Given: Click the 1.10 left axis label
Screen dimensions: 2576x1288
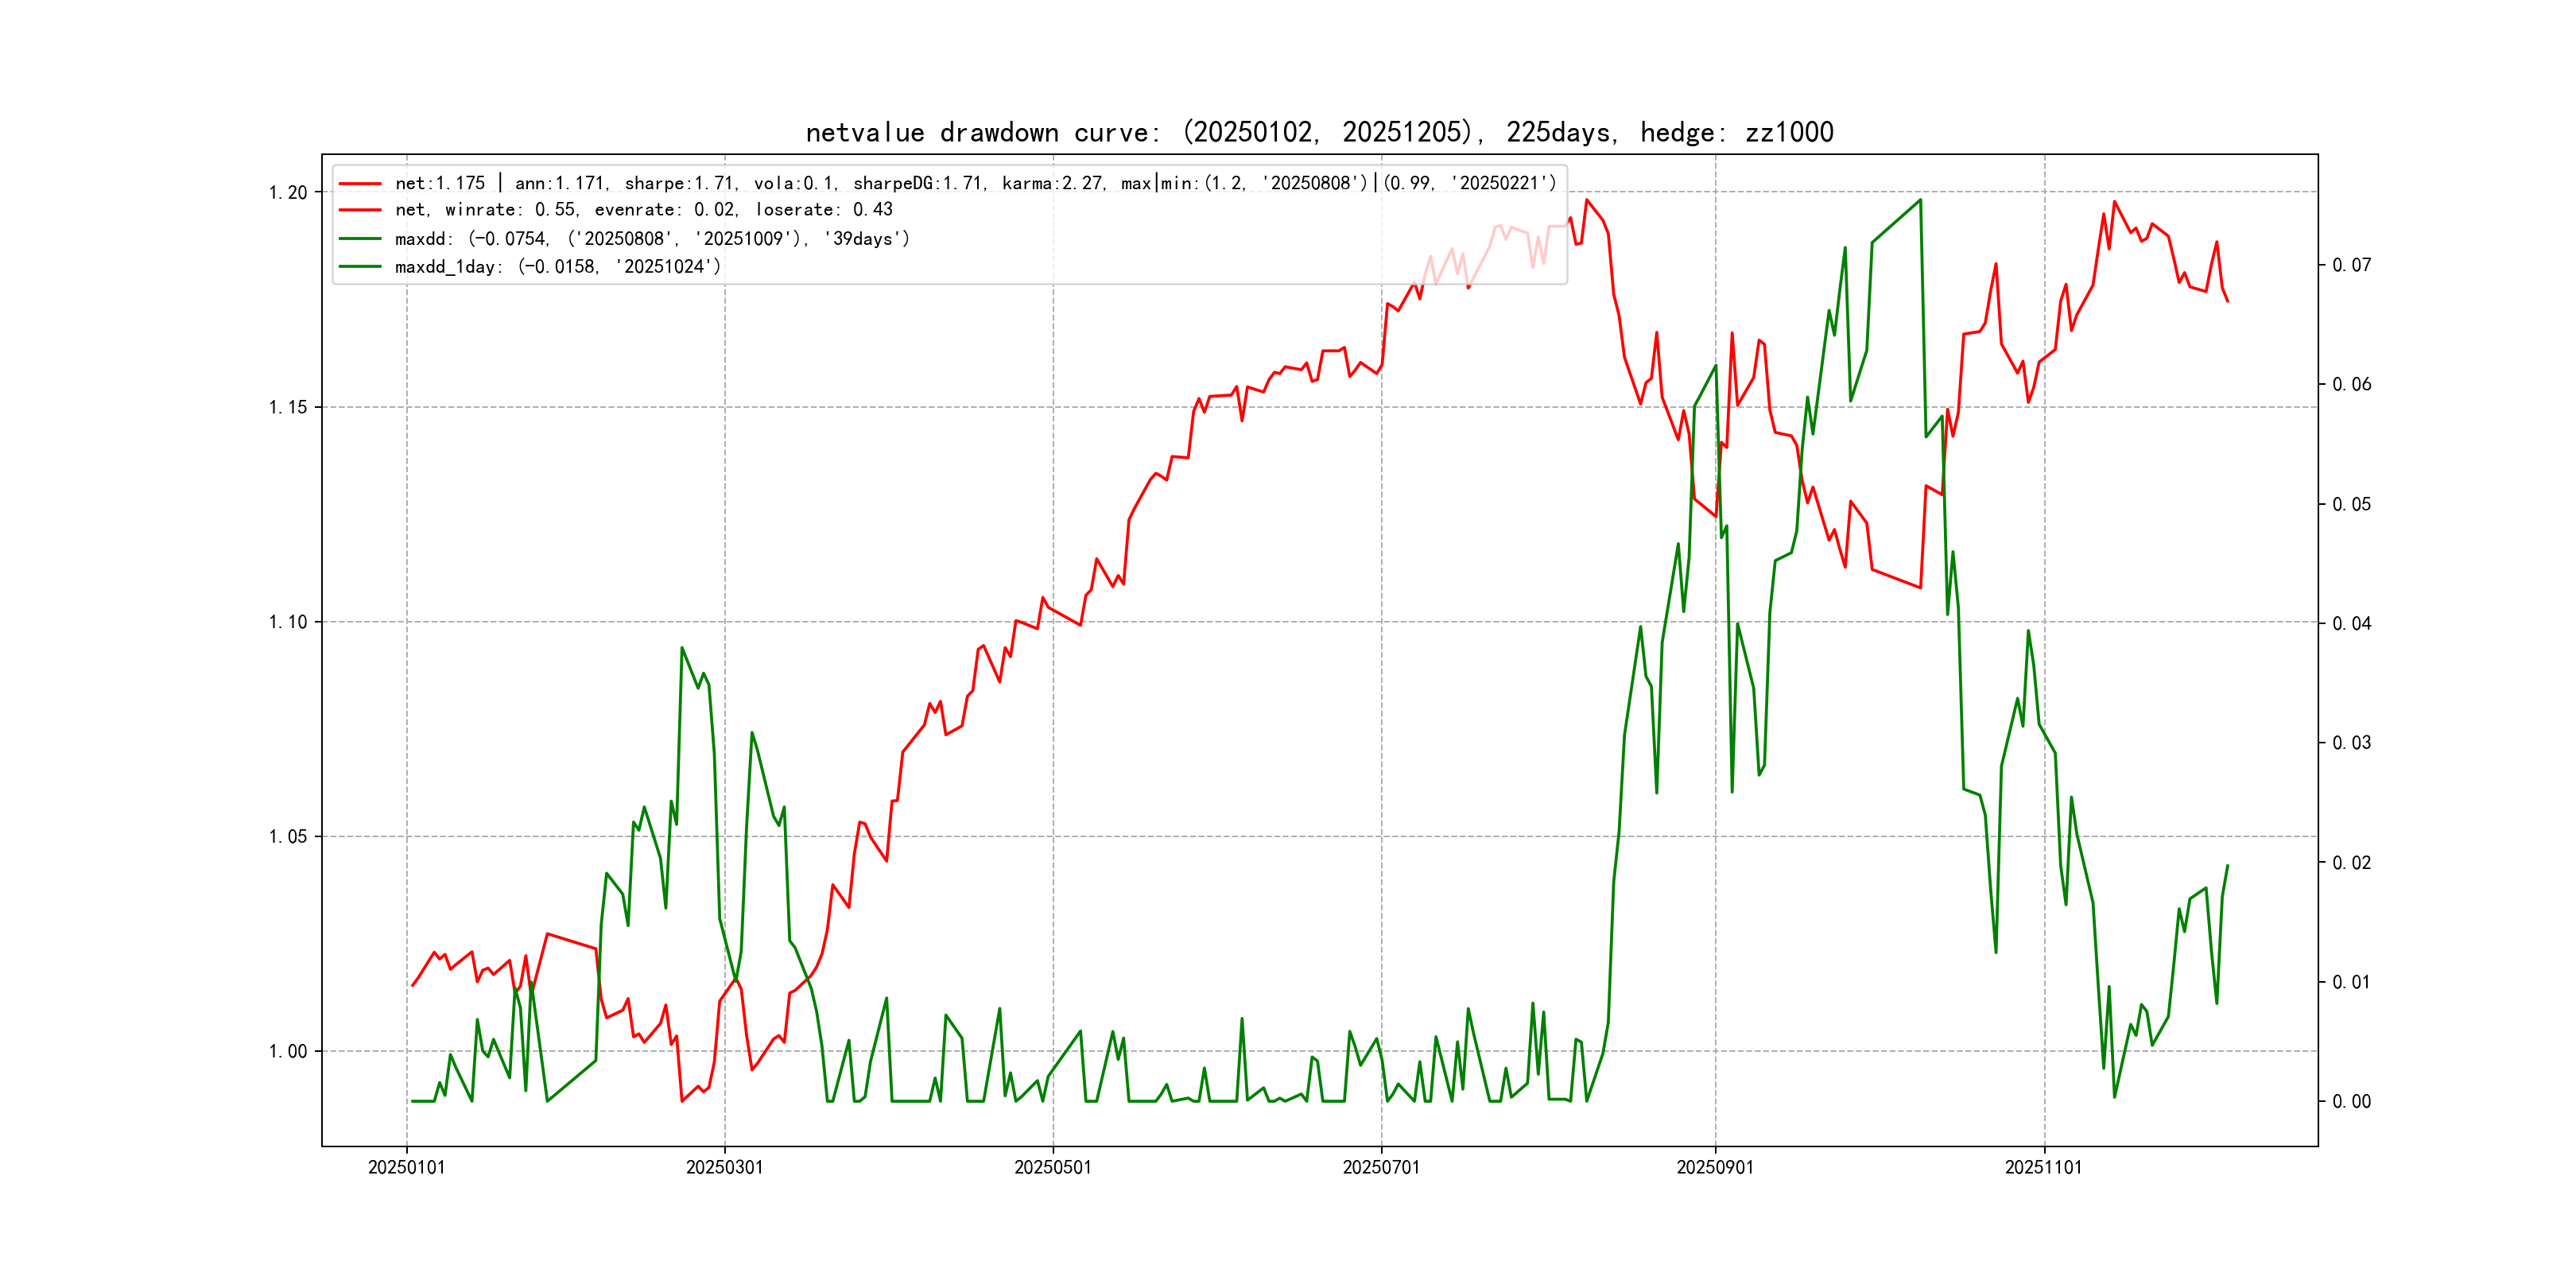Looking at the screenshot, I should [x=288, y=622].
